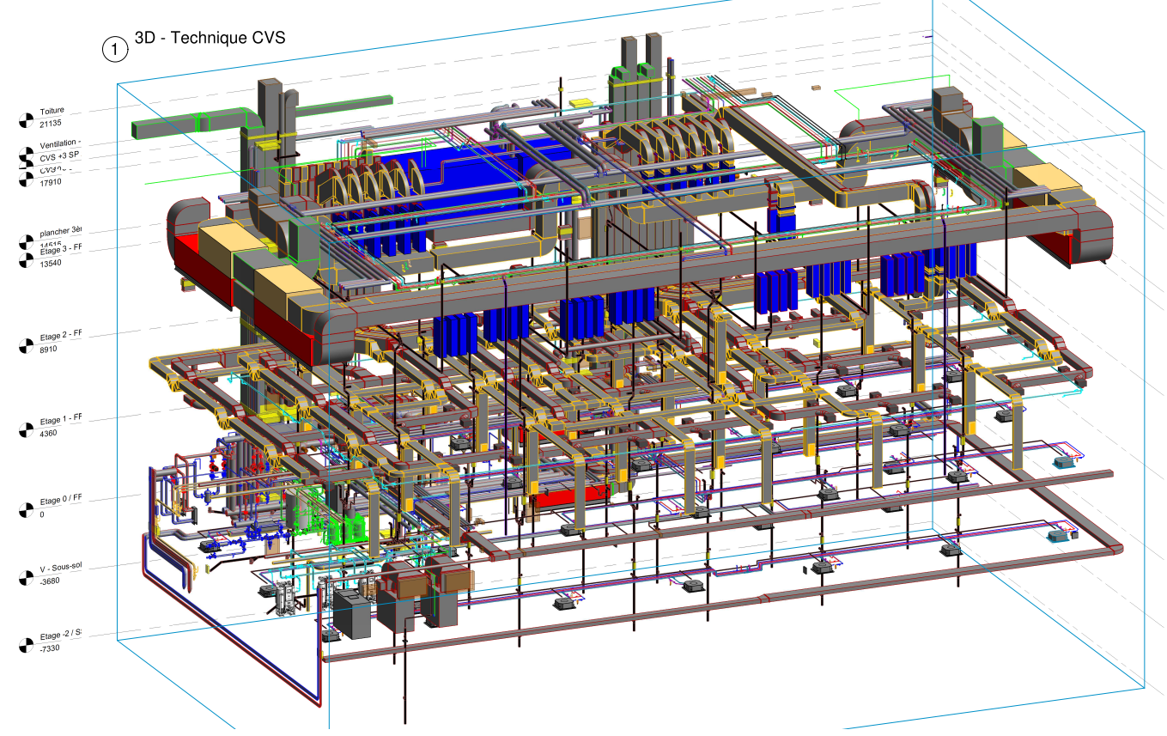Click the elevation value 4360

point(49,434)
